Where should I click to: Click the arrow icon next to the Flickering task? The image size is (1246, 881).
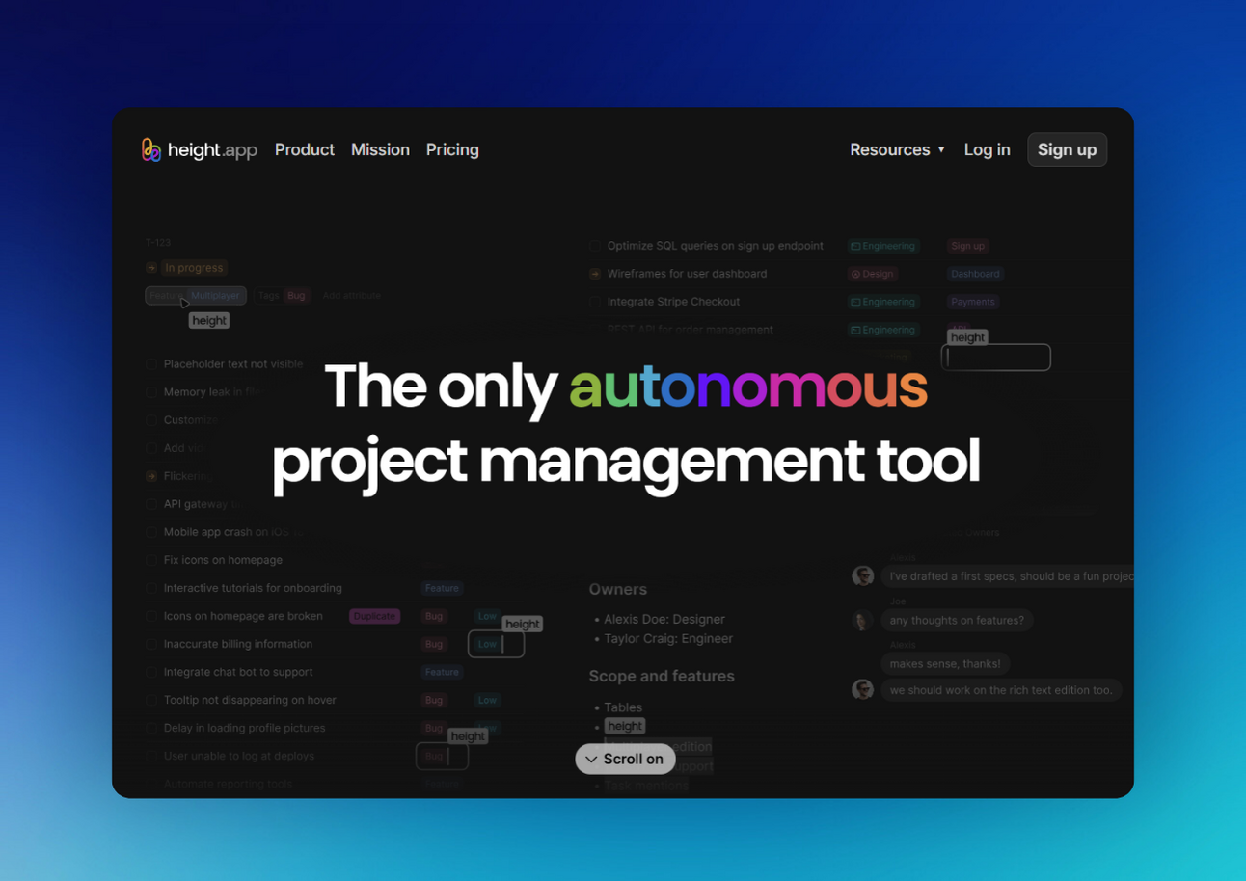click(151, 475)
